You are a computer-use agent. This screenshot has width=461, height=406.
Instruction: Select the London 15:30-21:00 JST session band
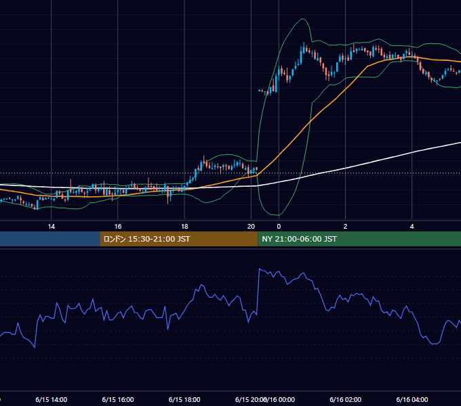(179, 239)
